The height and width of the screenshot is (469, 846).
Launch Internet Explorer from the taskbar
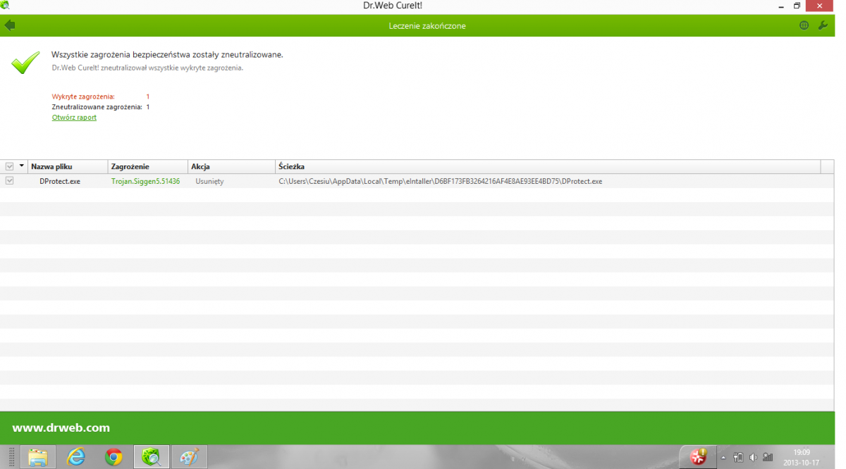[75, 457]
